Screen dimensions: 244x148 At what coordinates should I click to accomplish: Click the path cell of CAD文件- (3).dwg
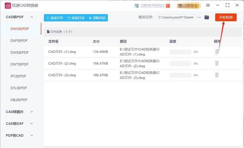coord(139,75)
